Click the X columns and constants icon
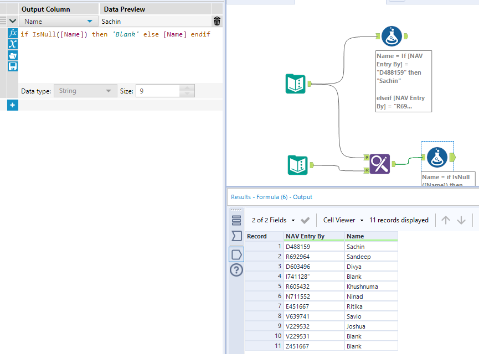The height and width of the screenshot is (354, 479). tap(13, 44)
